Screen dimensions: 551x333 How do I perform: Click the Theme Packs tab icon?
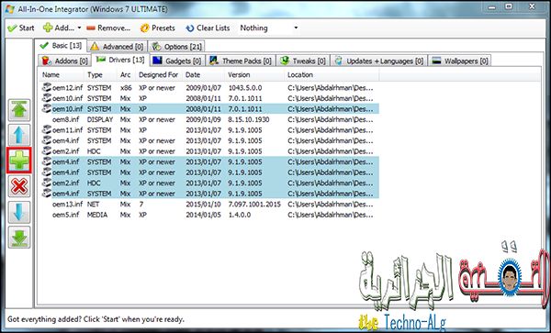(214, 61)
